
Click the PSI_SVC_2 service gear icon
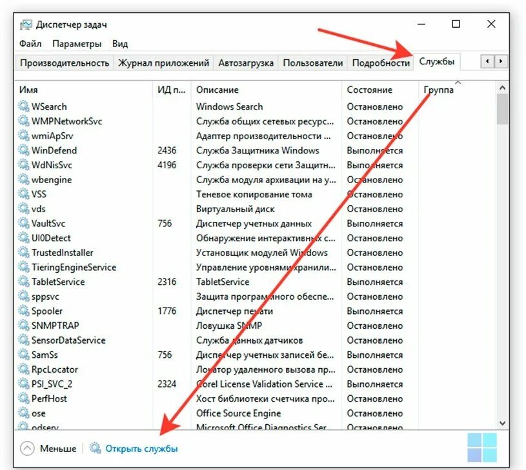coord(23,384)
